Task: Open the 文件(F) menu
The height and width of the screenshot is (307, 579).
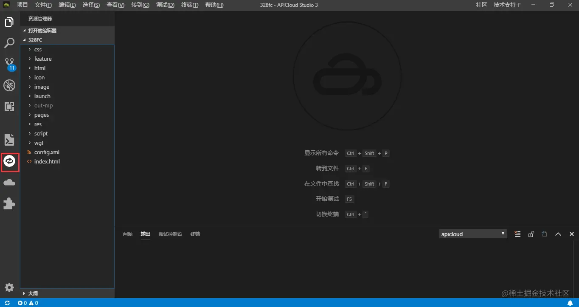Action: pos(43,5)
